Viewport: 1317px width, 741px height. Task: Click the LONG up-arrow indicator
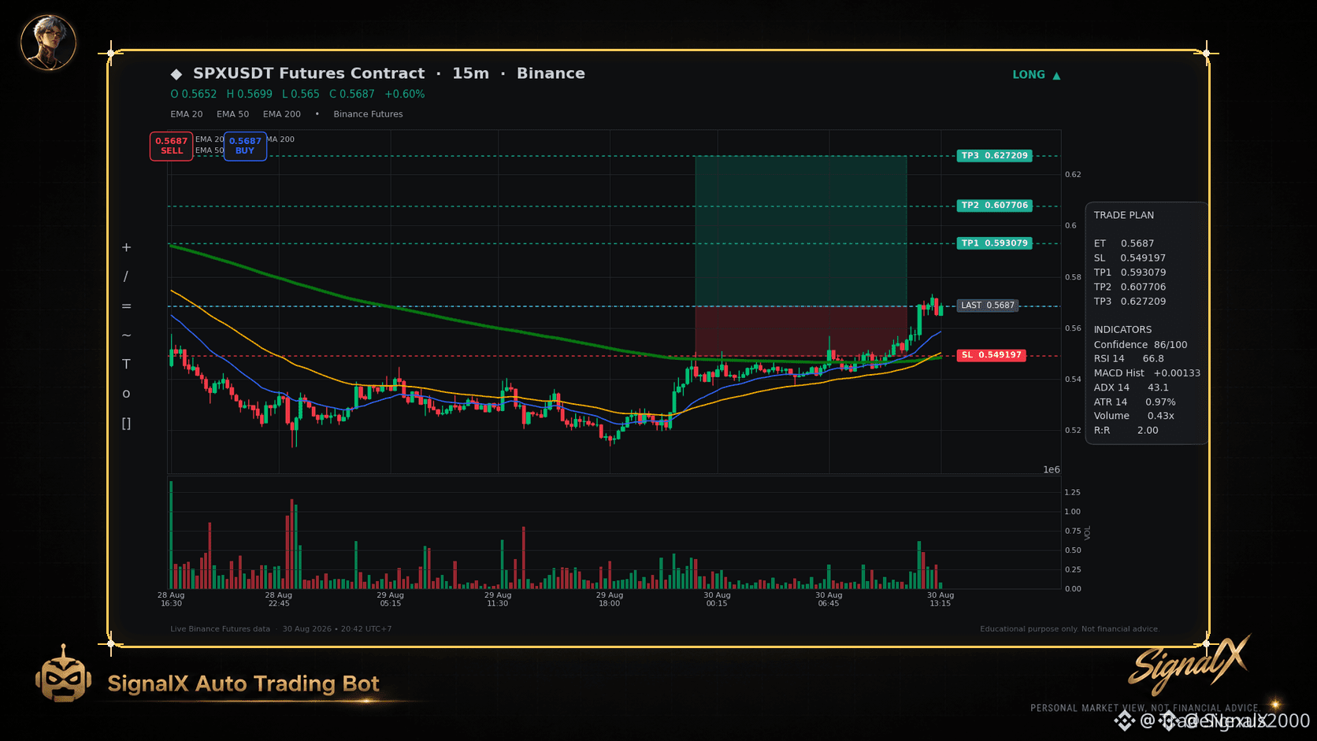[x=1037, y=75]
